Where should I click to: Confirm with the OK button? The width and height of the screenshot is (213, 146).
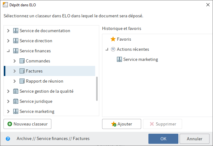(163, 139)
